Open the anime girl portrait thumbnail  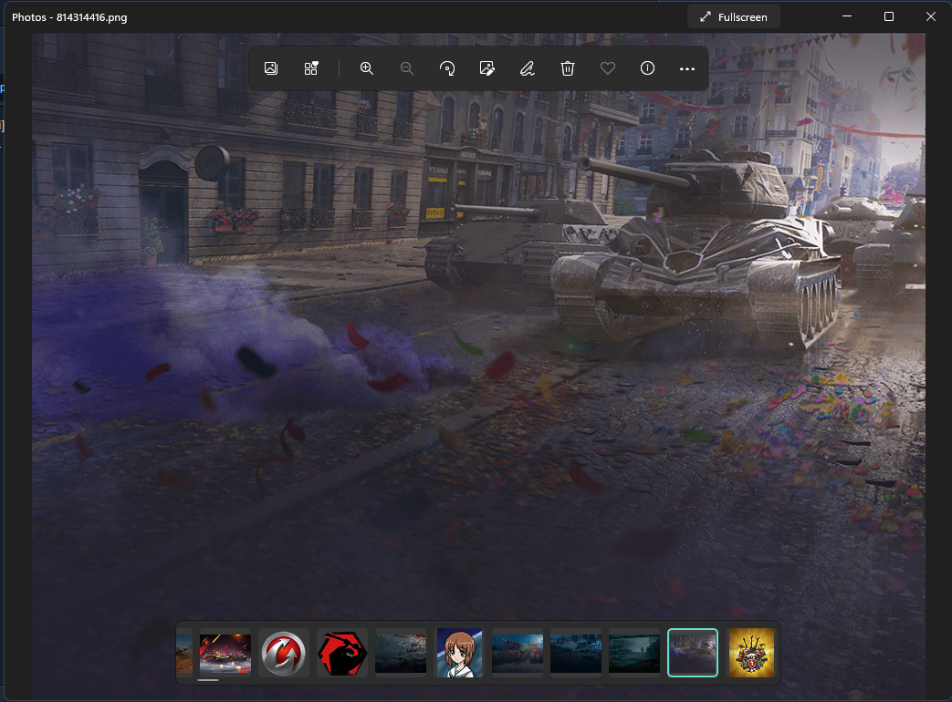pyautogui.click(x=460, y=653)
